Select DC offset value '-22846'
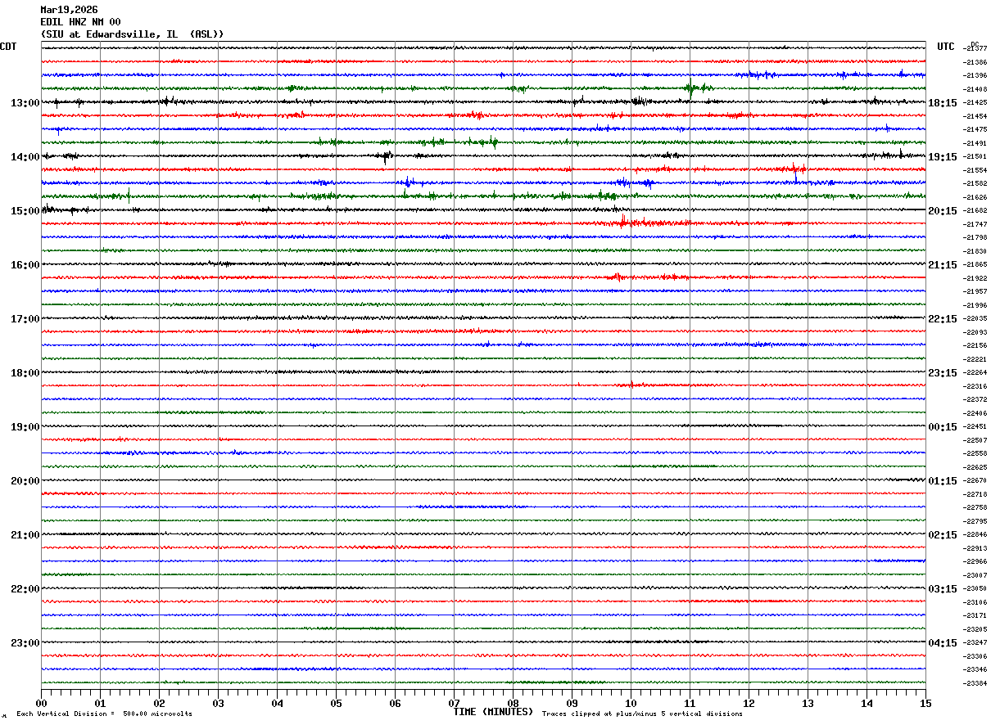Viewport: 991px width, 725px height. tap(975, 534)
